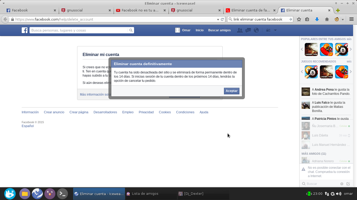Click Omar profile picture thumbnail
The width and height of the screenshot is (357, 200).
[178, 30]
